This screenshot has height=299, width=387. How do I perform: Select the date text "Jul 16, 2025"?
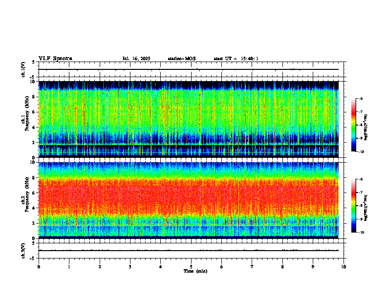tap(136, 59)
